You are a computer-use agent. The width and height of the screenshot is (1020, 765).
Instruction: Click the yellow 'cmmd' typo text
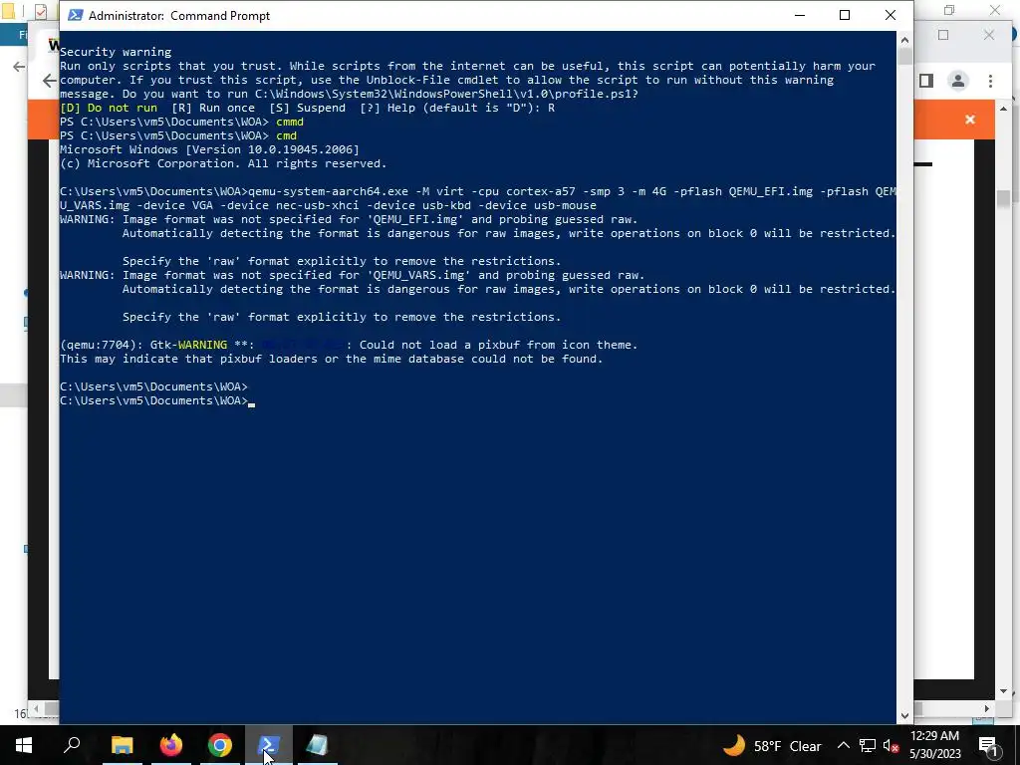290,122
